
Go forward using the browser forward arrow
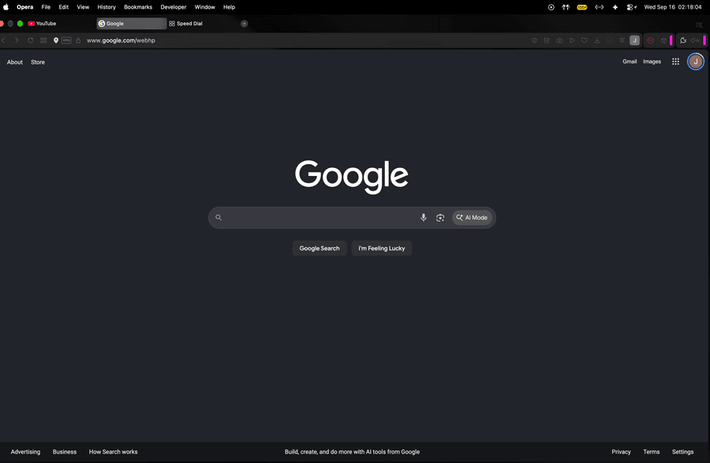17,40
